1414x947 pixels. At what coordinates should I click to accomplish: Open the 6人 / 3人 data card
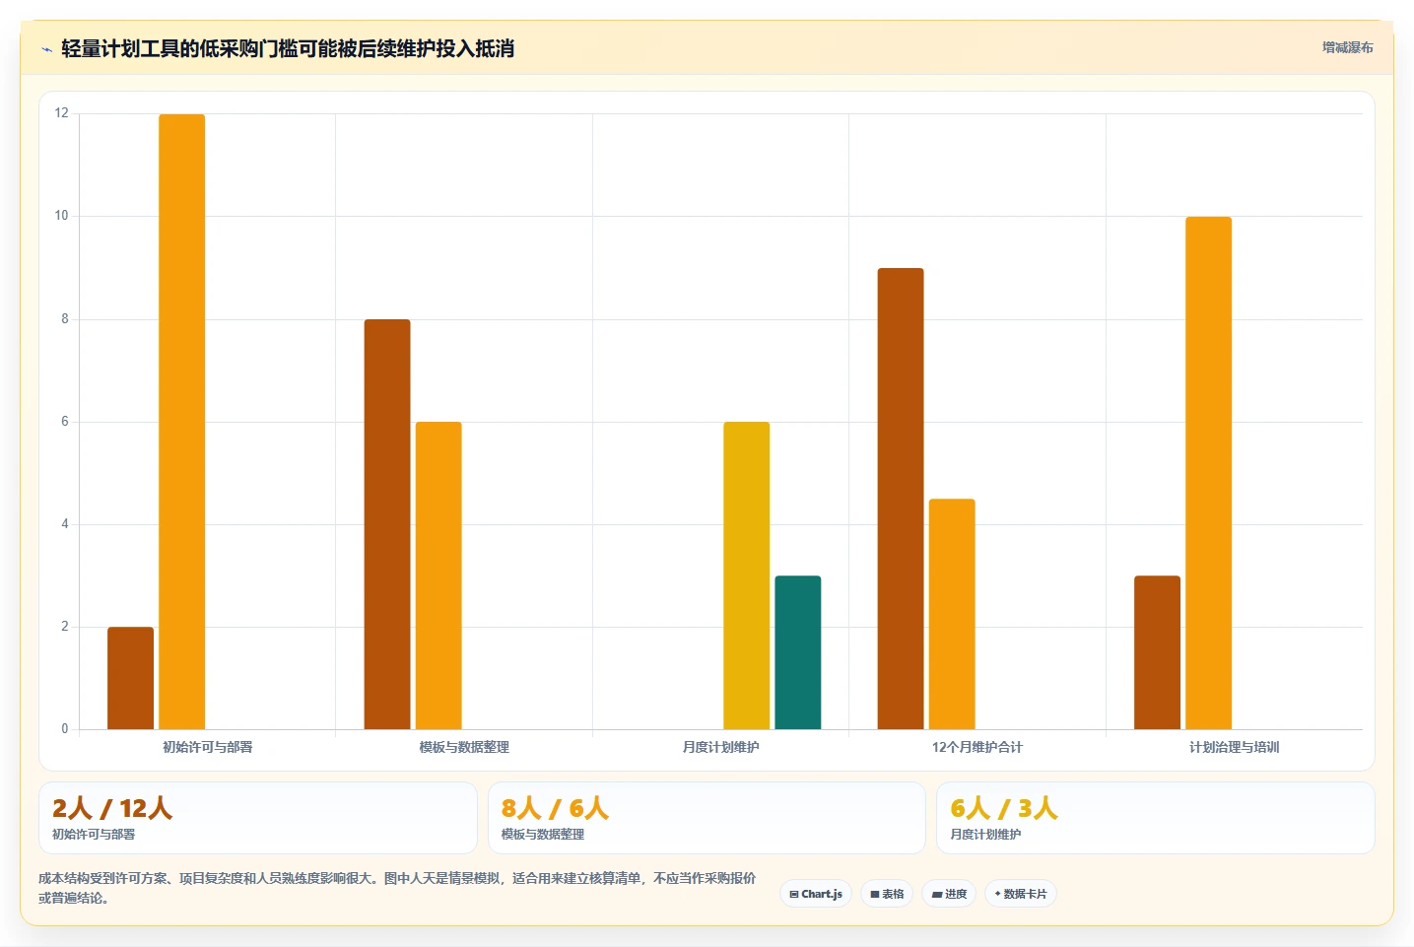tap(1156, 818)
